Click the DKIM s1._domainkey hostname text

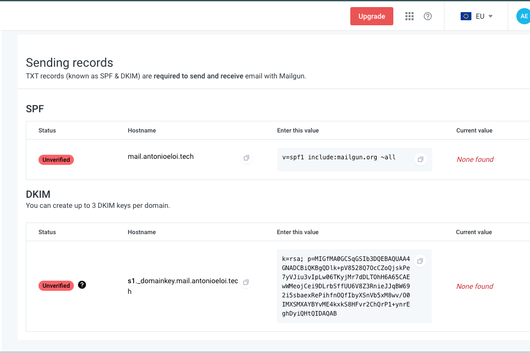click(x=182, y=281)
